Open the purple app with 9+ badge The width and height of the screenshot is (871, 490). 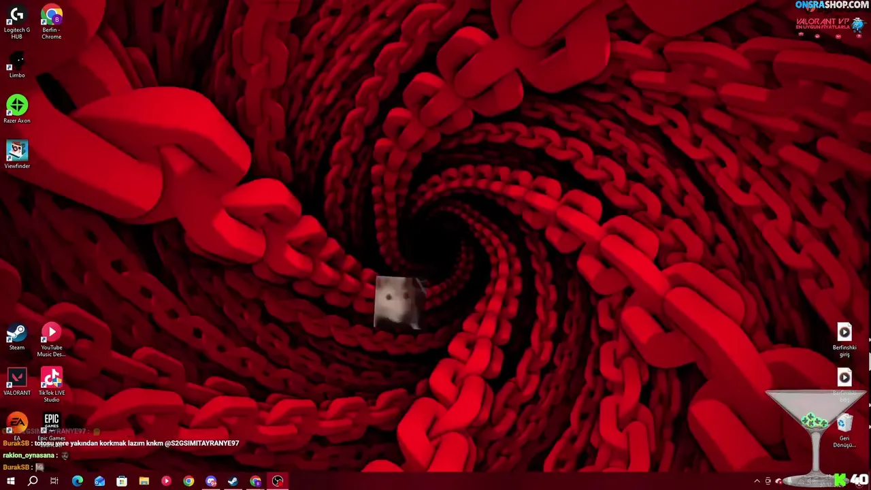pos(211,481)
